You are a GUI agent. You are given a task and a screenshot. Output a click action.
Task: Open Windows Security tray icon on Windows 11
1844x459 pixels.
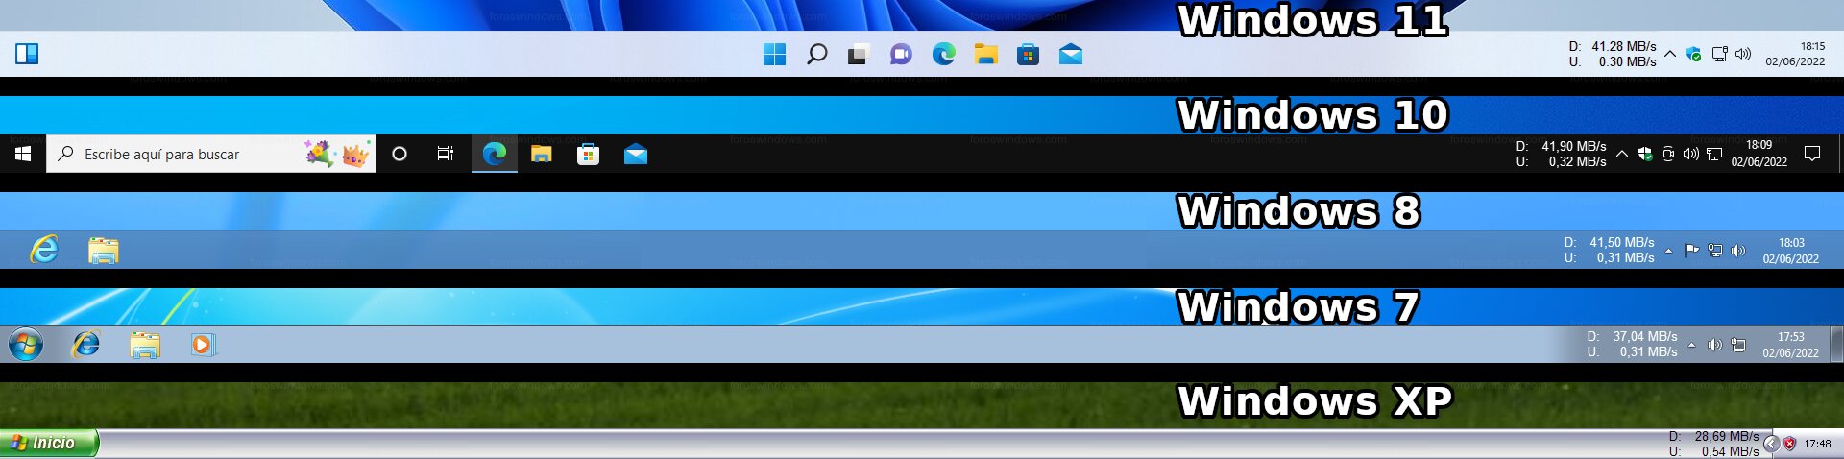(1694, 55)
